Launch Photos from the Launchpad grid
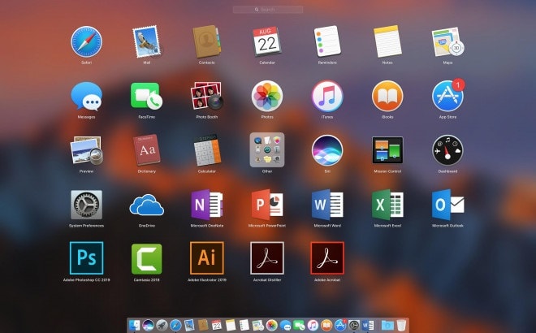This screenshot has width=536, height=333. 267,96
